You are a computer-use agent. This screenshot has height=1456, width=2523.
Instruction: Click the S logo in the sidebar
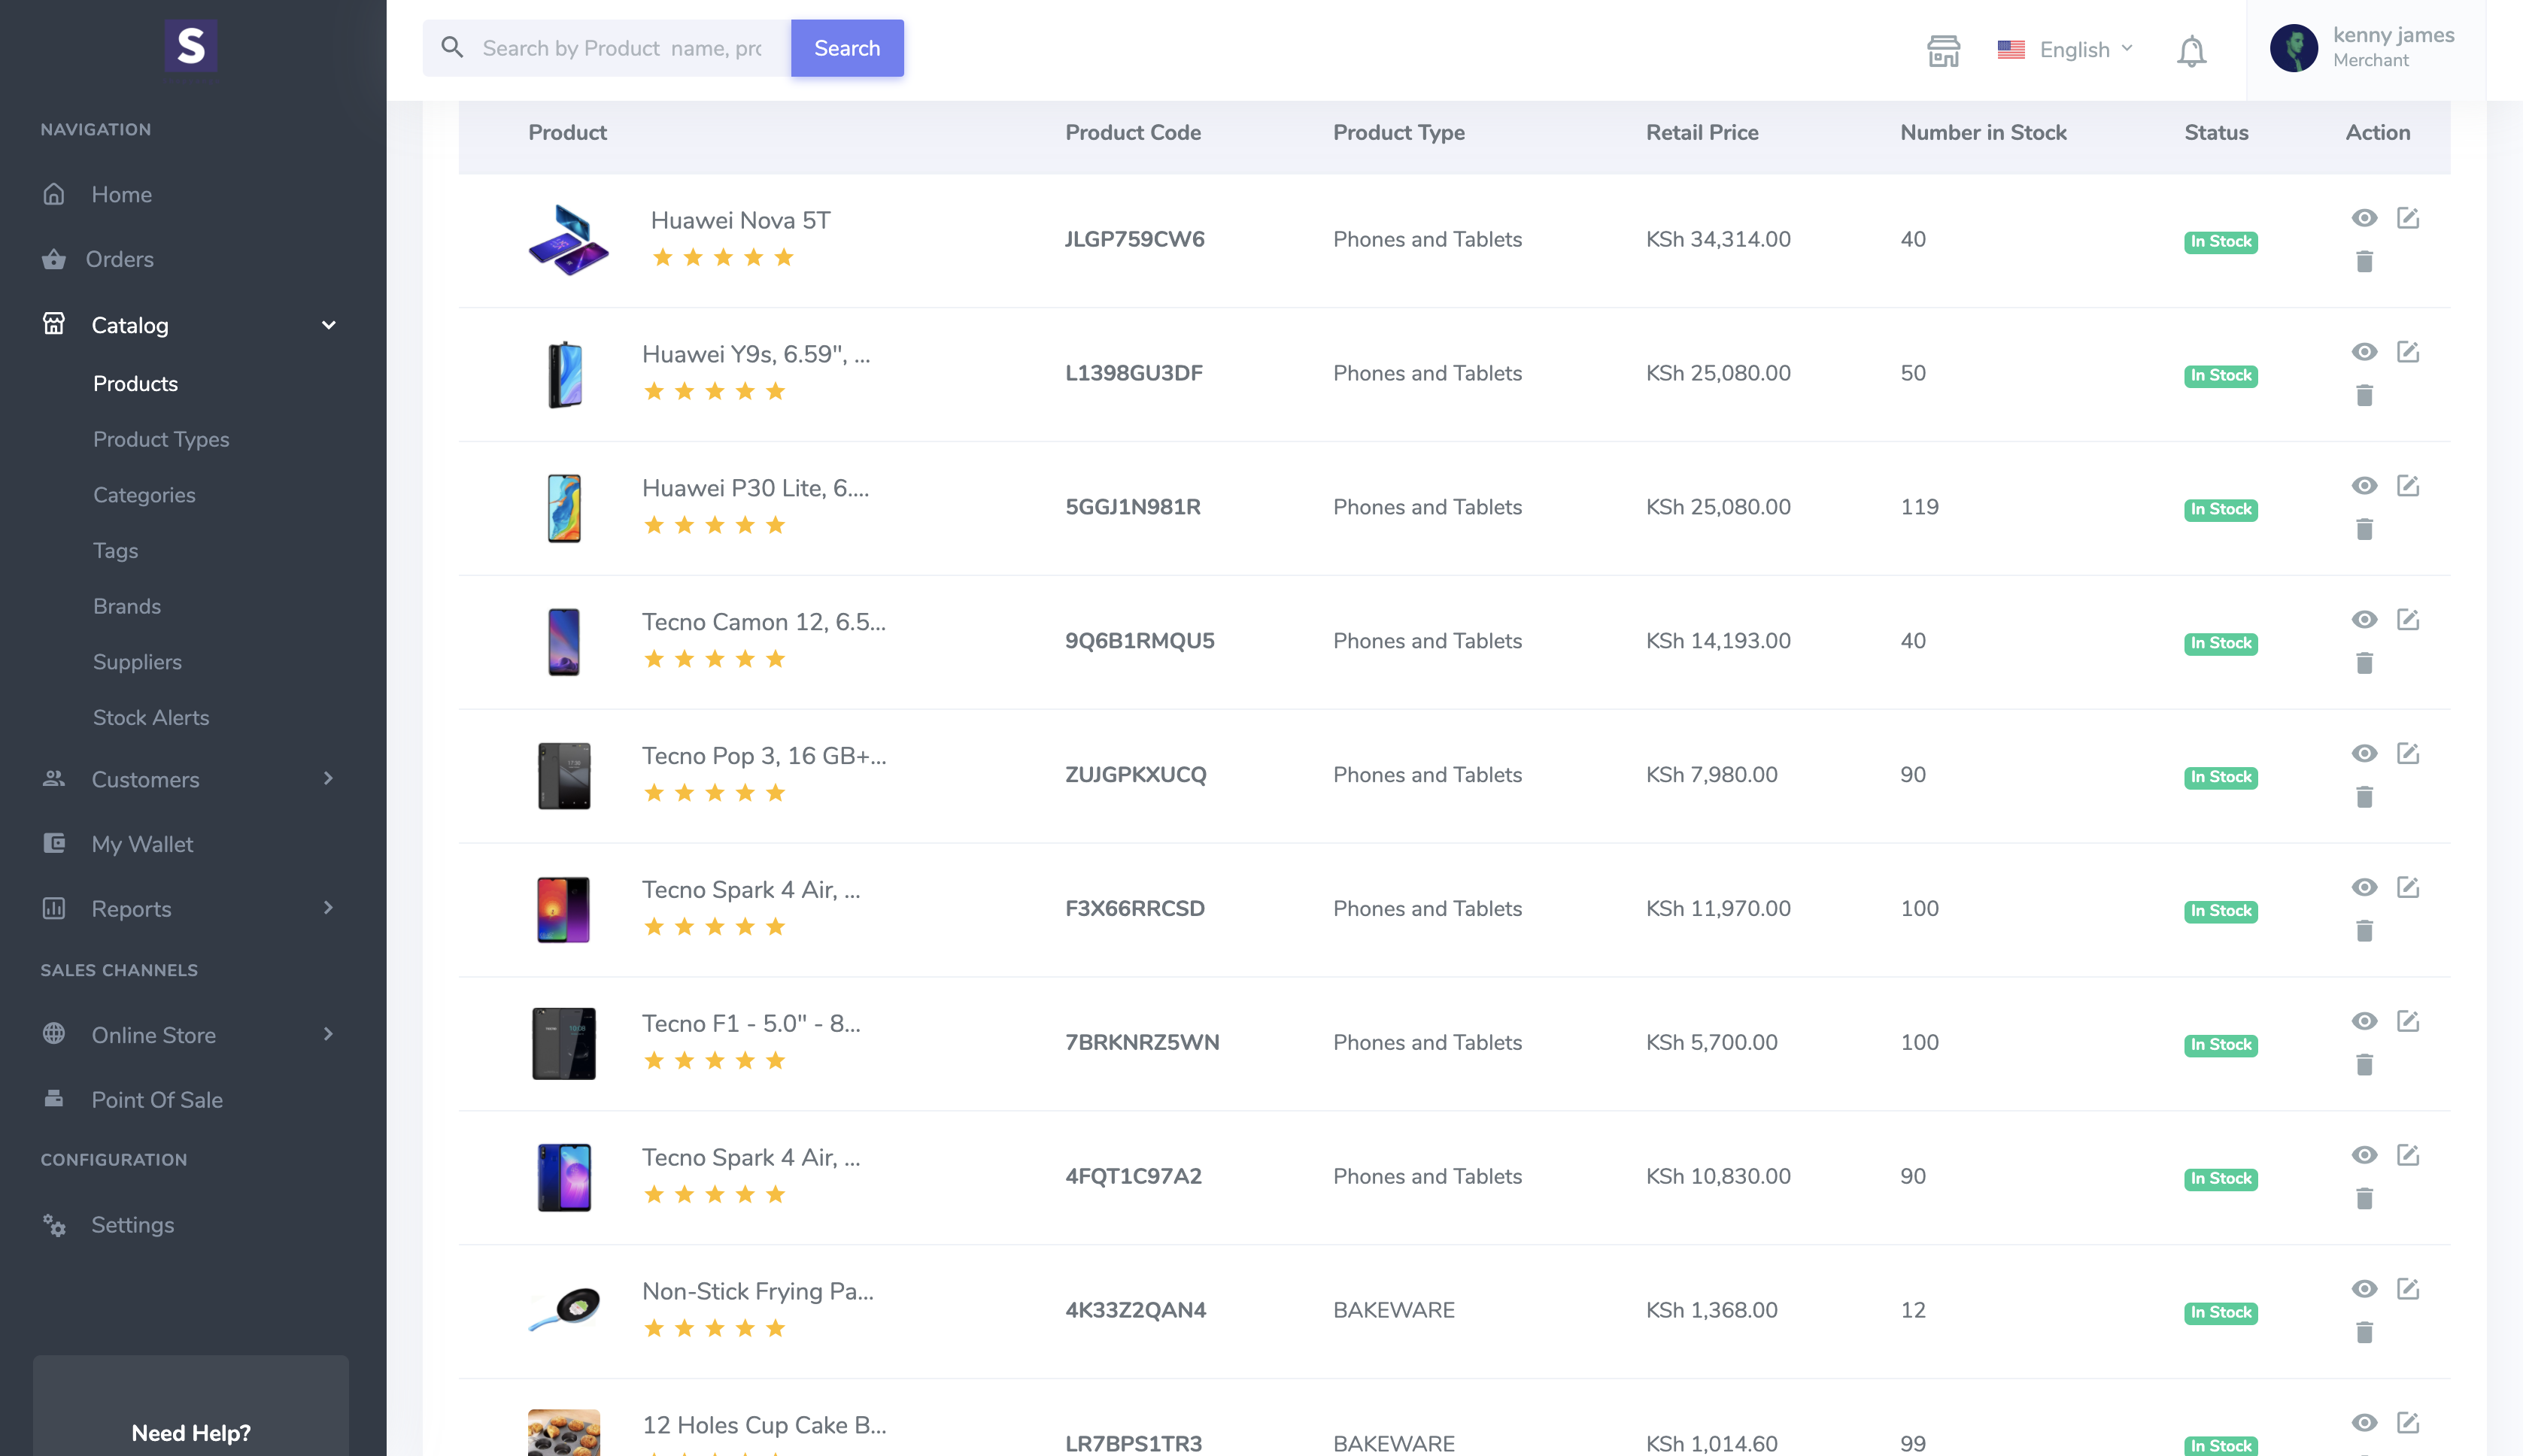(191, 45)
